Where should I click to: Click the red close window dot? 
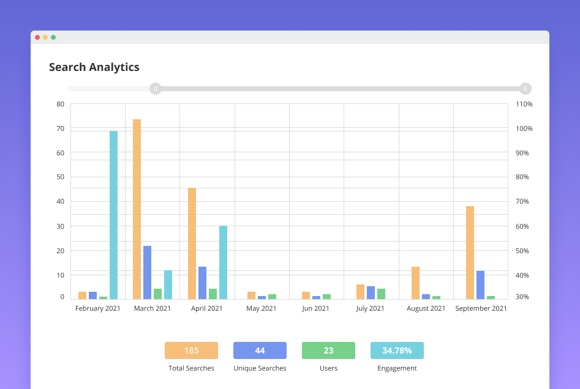(x=37, y=37)
